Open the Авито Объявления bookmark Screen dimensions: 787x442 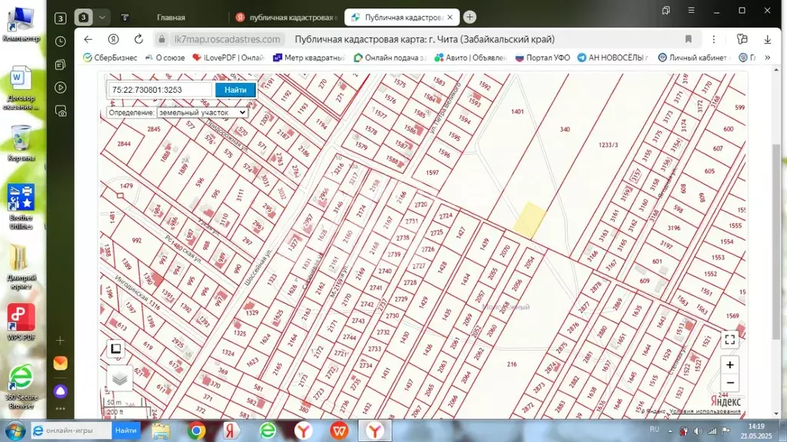[470, 58]
